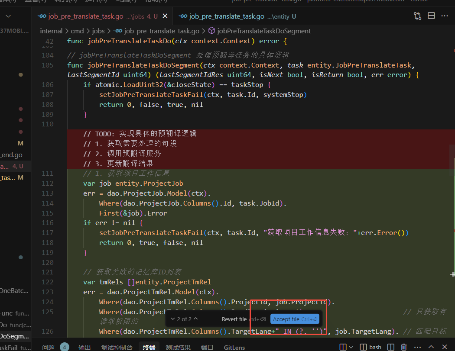Select the bash terminal entry

pyautogui.click(x=370, y=347)
